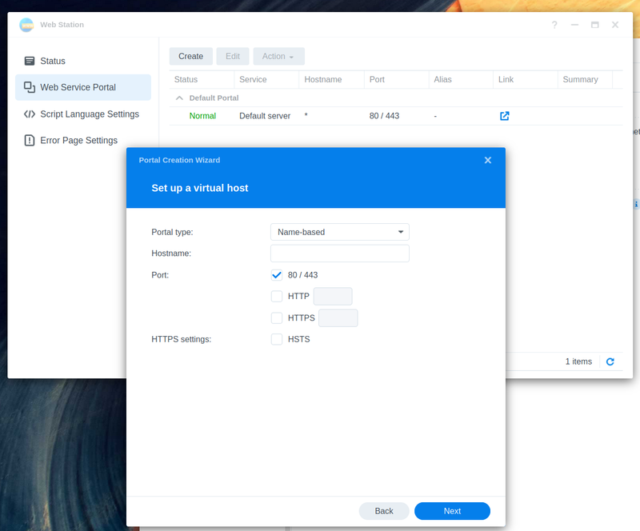The height and width of the screenshot is (531, 640).
Task: Open Default server external link icon
Action: pos(505,116)
